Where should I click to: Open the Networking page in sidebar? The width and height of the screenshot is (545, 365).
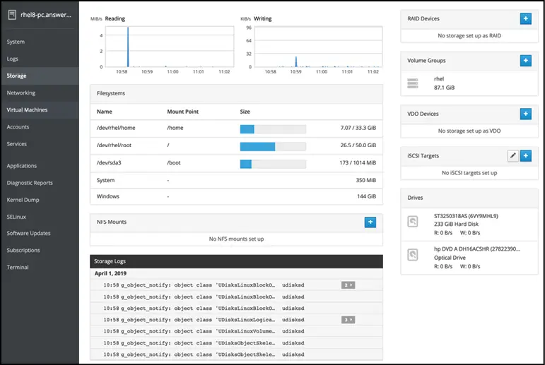[21, 92]
